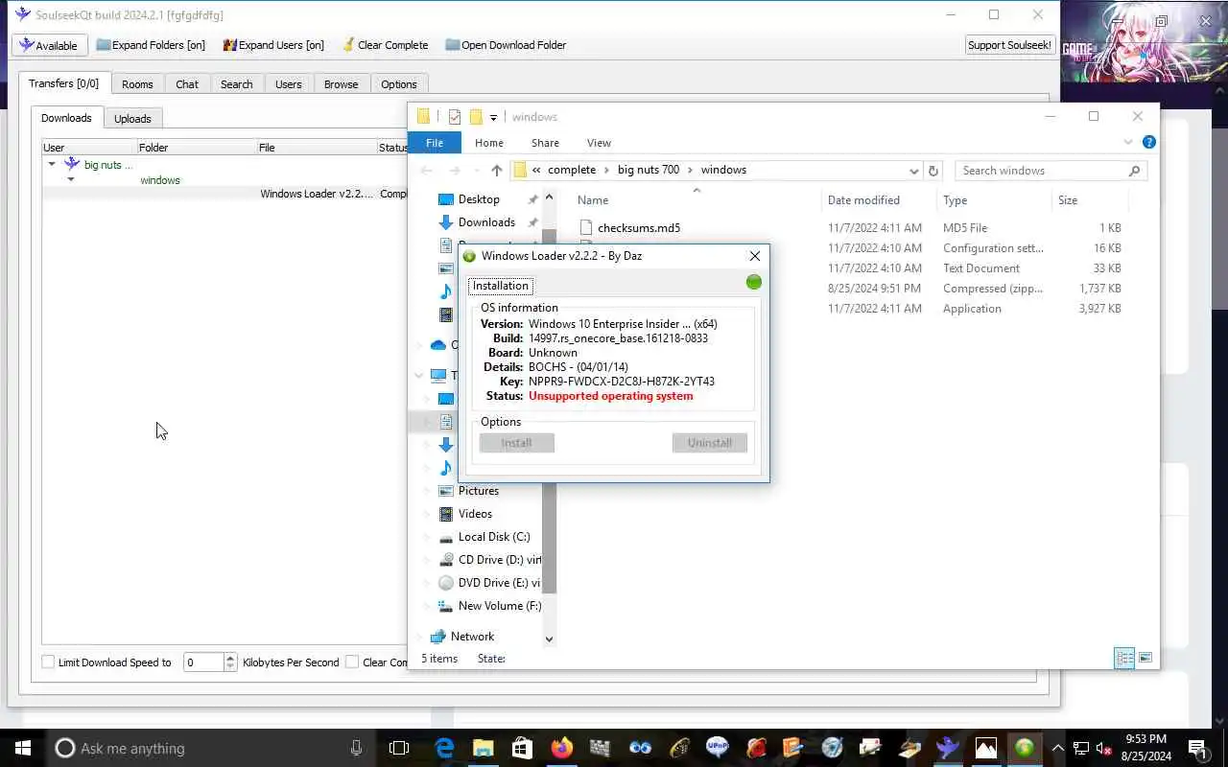This screenshot has width=1228, height=767.
Task: Click the Available status button in Soulseek
Action: coord(49,45)
